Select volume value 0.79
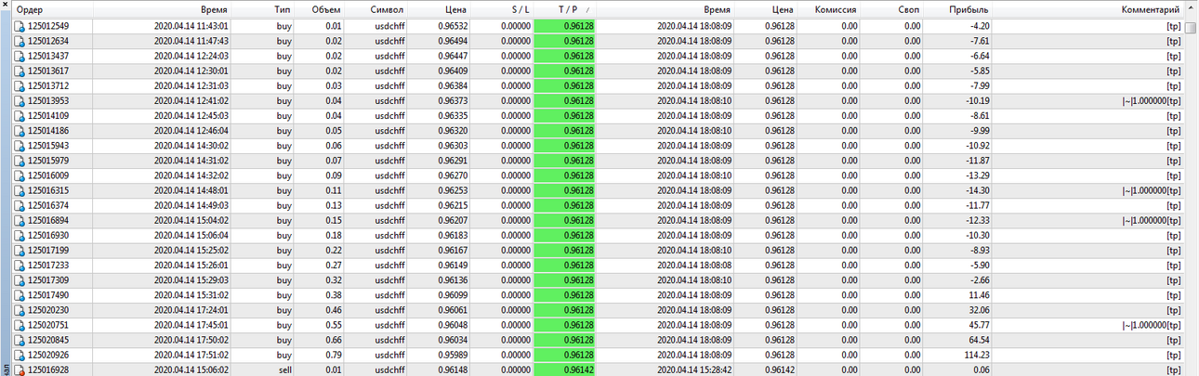This screenshot has width=1199, height=376. pos(333,355)
